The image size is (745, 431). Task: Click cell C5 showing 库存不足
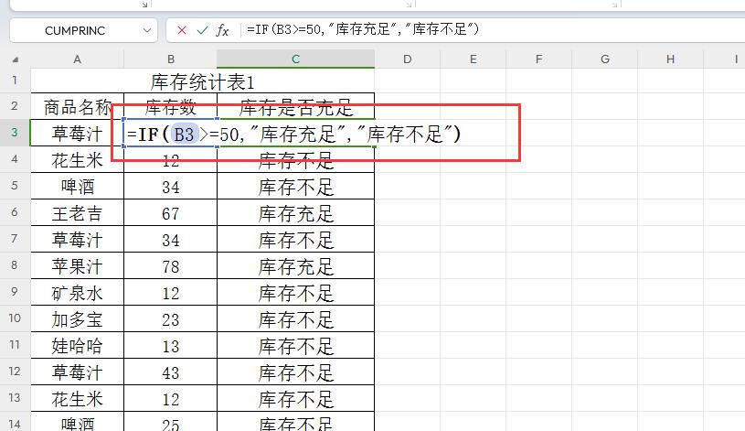pyautogui.click(x=296, y=187)
